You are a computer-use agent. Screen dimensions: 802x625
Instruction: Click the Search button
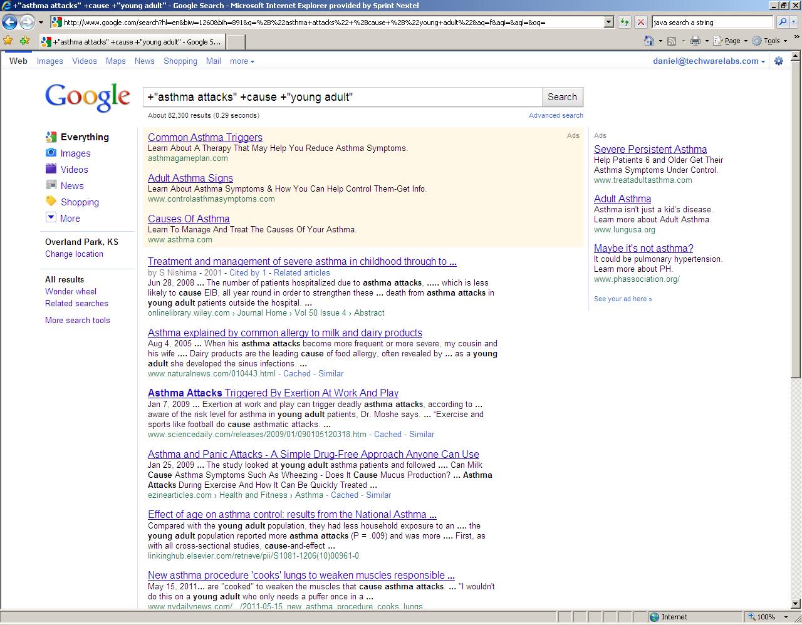pyautogui.click(x=562, y=97)
